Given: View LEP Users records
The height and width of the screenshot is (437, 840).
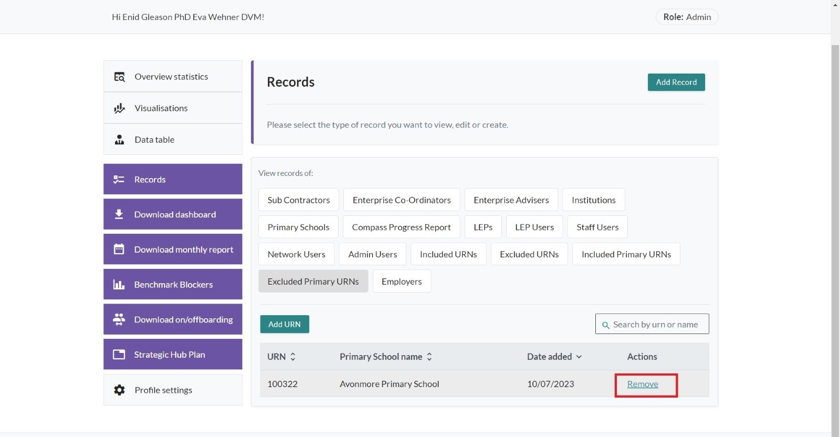Looking at the screenshot, I should coord(534,227).
